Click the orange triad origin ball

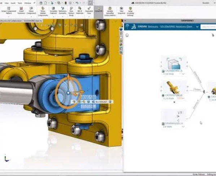[x=68, y=93]
